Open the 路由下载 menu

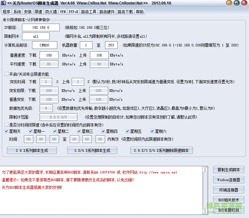point(125,12)
